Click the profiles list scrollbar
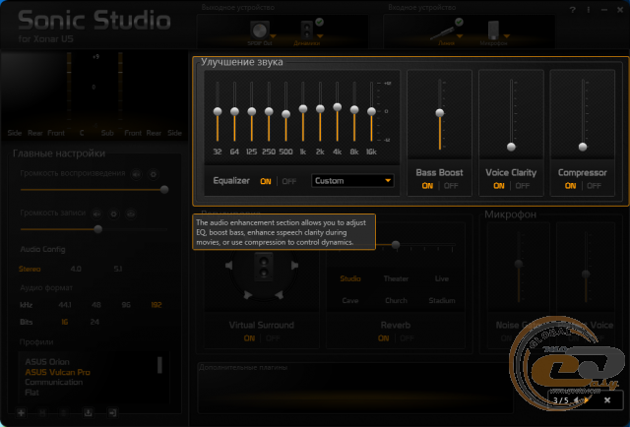 pyautogui.click(x=159, y=365)
